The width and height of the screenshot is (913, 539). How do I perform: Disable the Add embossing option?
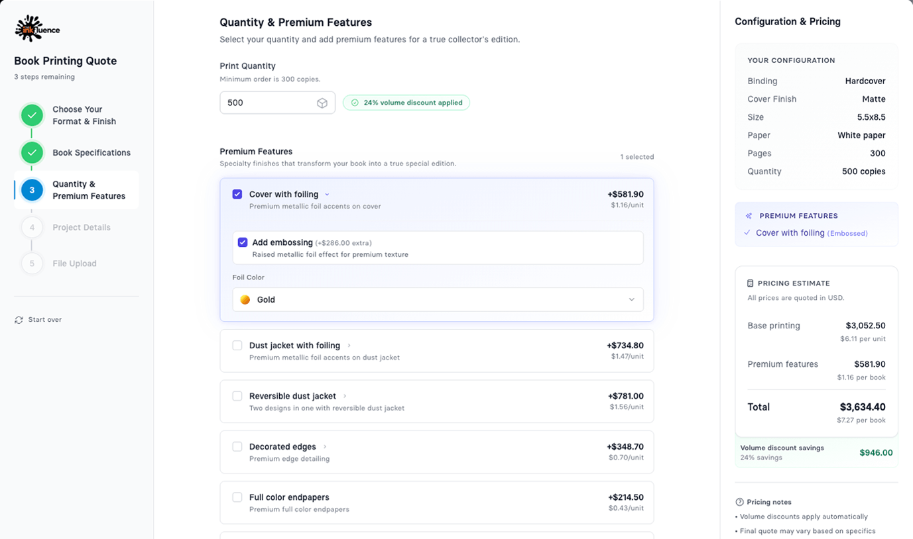(243, 242)
